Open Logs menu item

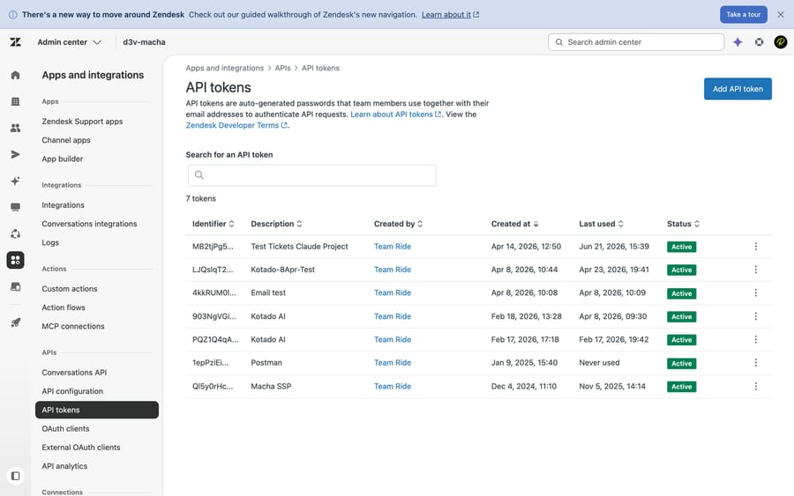point(50,242)
